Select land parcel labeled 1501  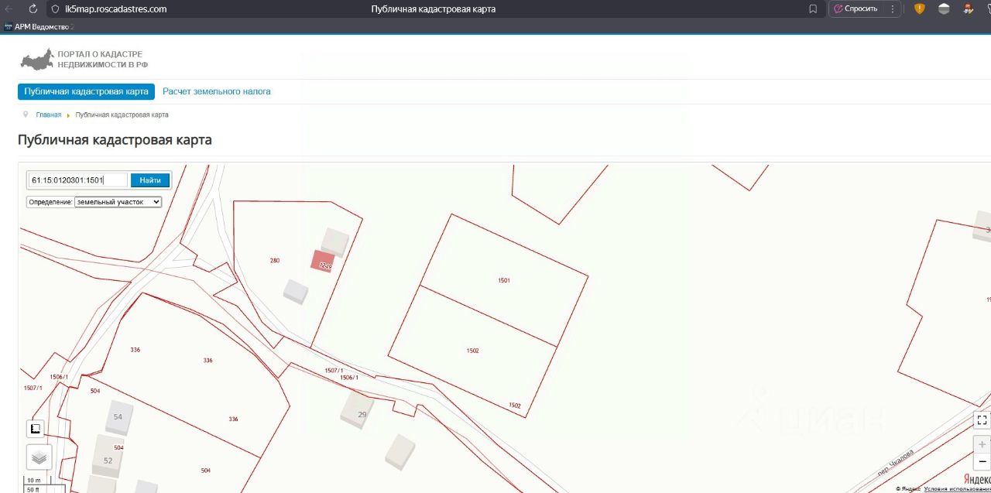point(504,280)
